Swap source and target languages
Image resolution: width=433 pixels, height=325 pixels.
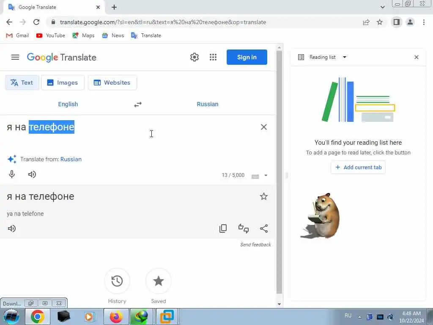coord(138,104)
